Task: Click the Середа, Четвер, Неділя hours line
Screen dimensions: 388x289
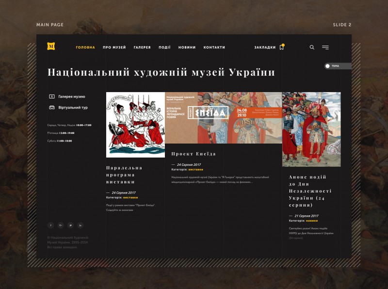Action: click(x=69, y=125)
